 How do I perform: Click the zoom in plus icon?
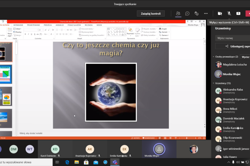click(196, 138)
